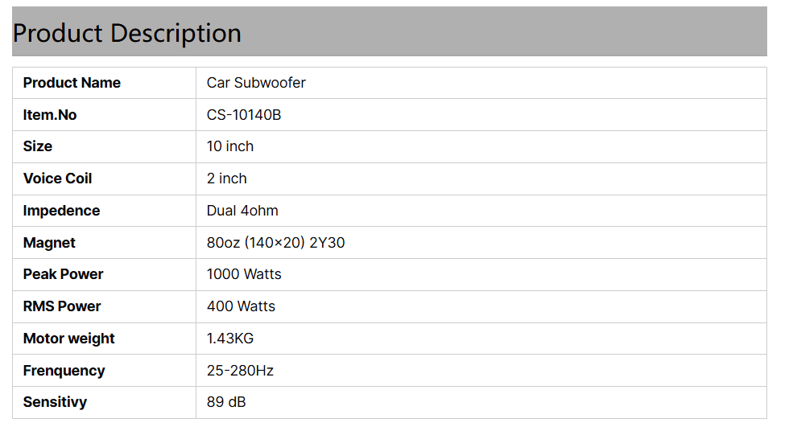Click the CS-10140B item number
Image resolution: width=793 pixels, height=427 pixels.
tap(244, 115)
